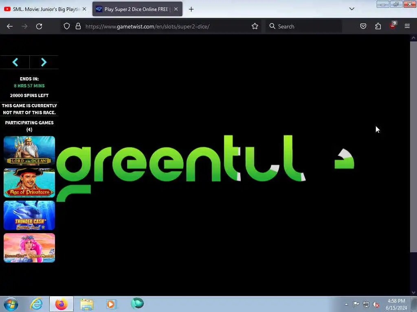Open Windows Media Player taskbar icon
This screenshot has width=417, height=312.
[111, 304]
